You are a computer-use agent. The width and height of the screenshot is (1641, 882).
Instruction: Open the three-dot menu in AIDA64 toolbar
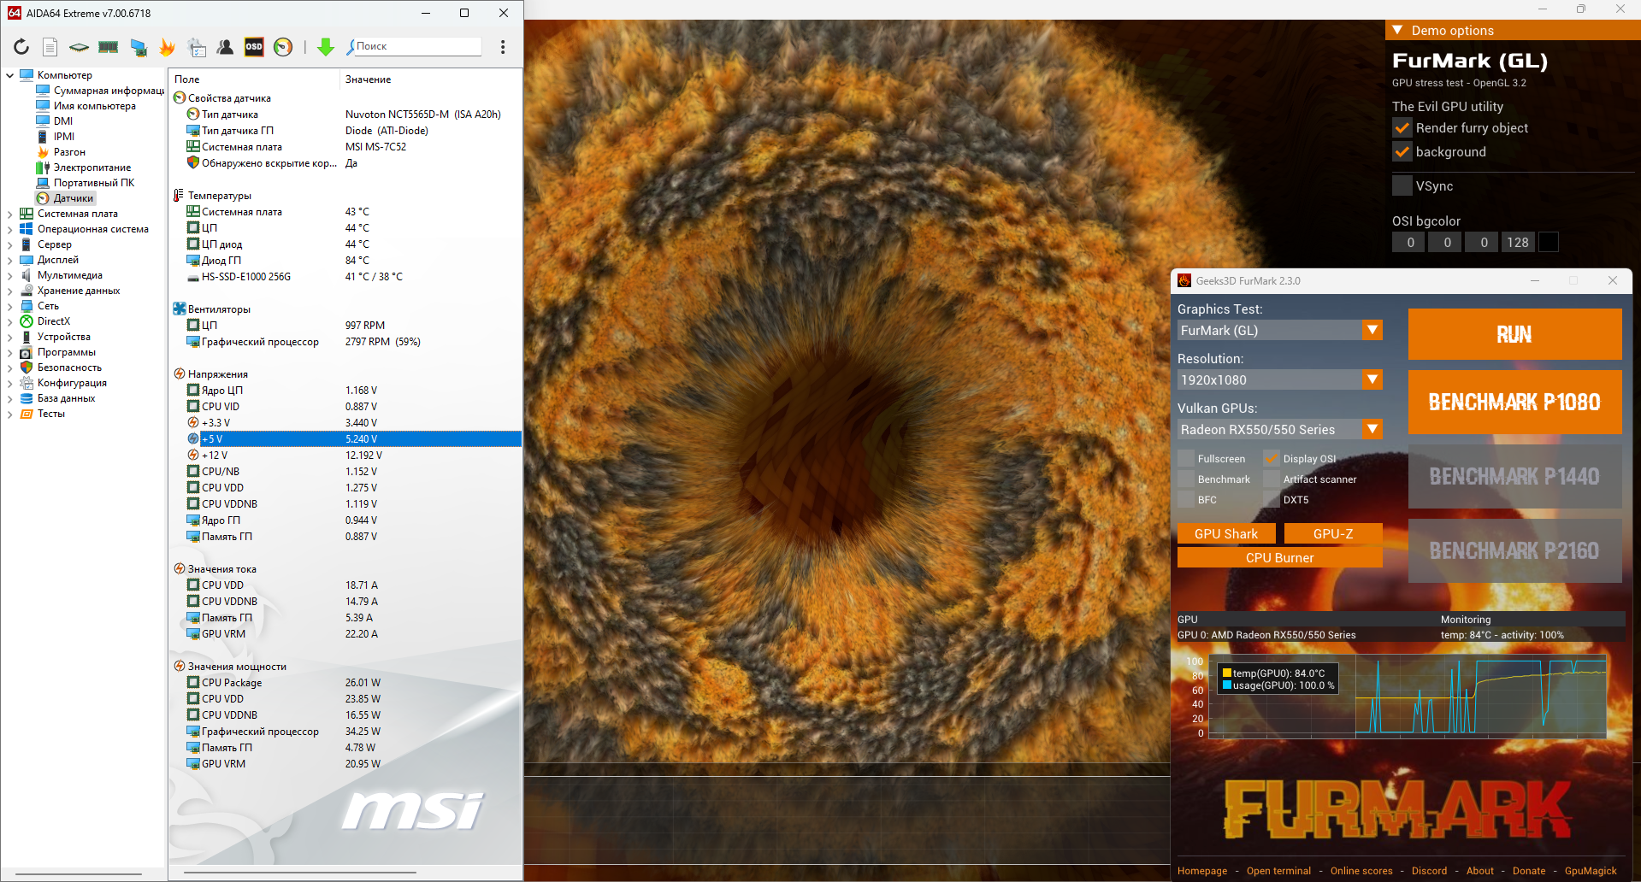[x=503, y=47]
